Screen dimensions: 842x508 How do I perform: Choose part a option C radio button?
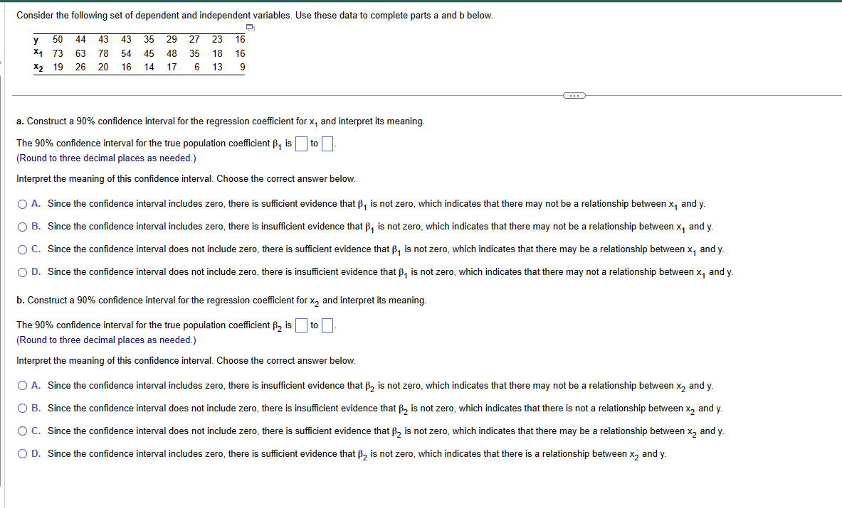click(23, 249)
